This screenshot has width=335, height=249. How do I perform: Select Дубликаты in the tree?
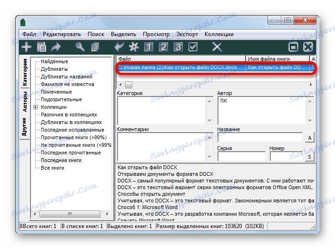tap(54, 69)
